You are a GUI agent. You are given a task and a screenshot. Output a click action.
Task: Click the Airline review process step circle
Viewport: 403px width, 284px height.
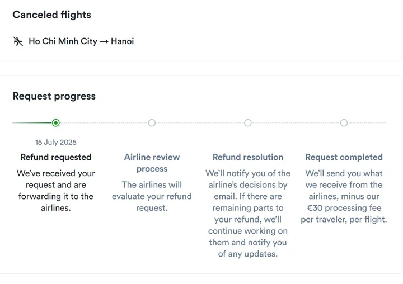[x=152, y=123]
